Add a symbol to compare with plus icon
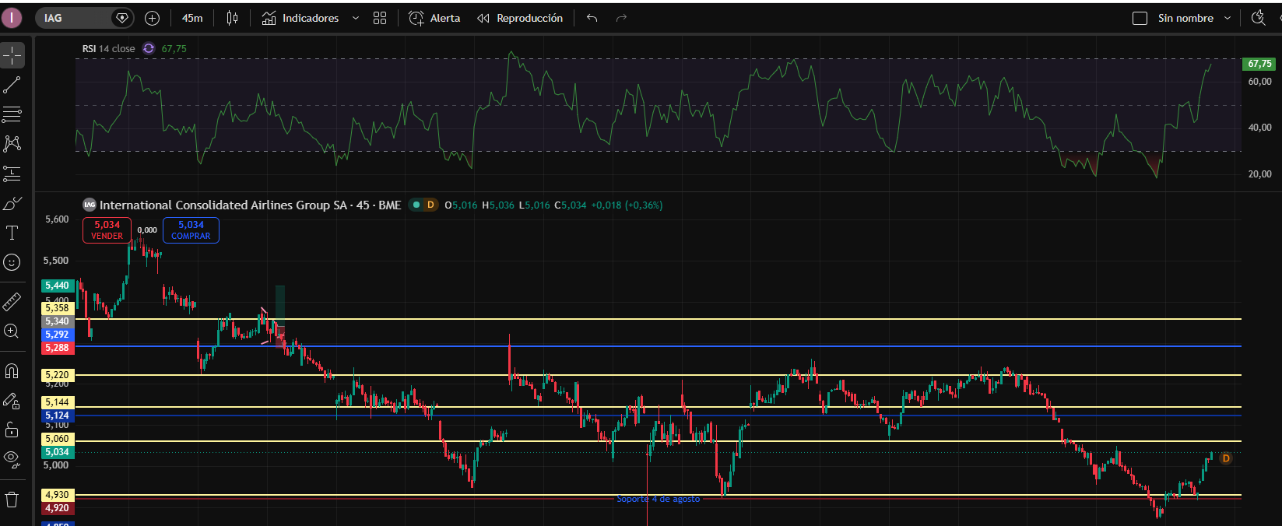Viewport: 1282px width, 526px height. click(x=153, y=18)
